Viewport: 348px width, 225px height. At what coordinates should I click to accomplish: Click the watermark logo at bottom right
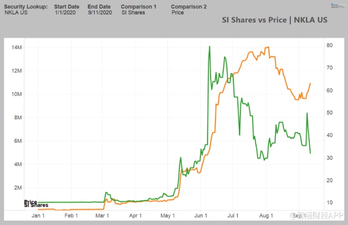click(x=317, y=216)
